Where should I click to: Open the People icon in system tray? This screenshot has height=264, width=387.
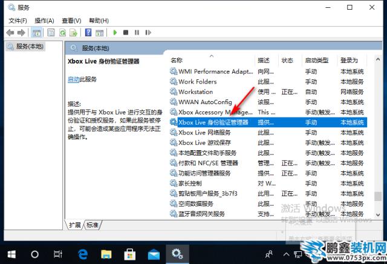click(269, 254)
